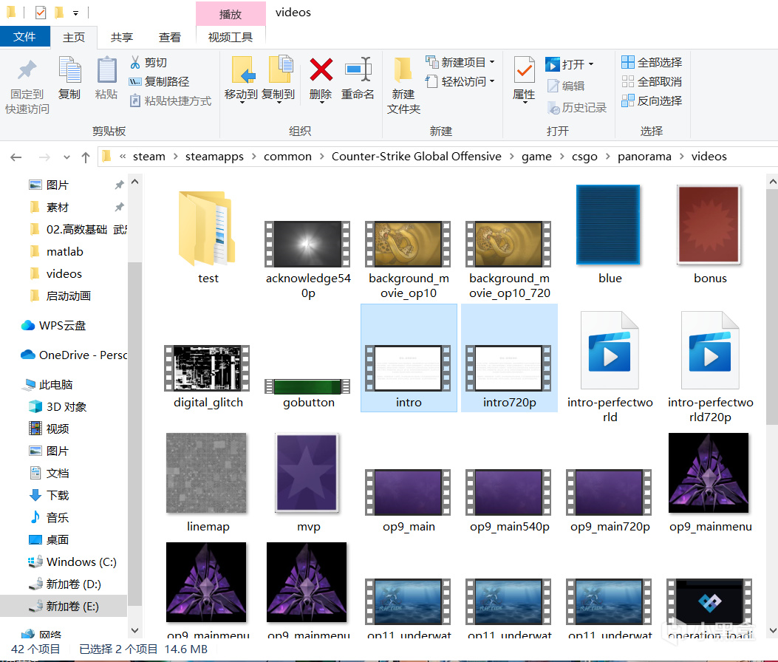Viewport: 778px width, 662px height.
Task: Select the background_movie_op10 video
Action: point(409,259)
